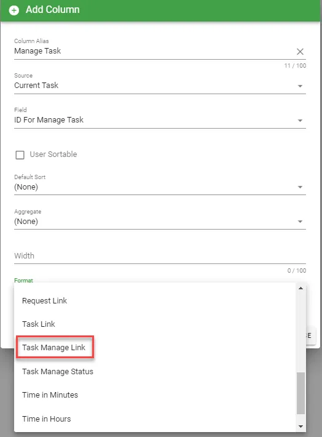322x437 pixels.
Task: Click the plus icon beside Add Column
Action: (x=14, y=10)
